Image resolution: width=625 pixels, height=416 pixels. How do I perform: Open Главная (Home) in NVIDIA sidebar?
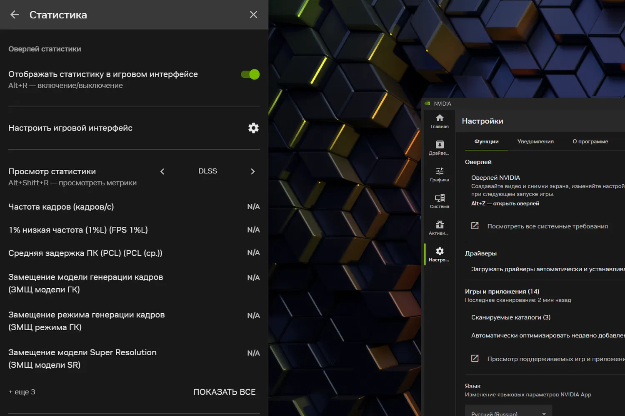440,121
